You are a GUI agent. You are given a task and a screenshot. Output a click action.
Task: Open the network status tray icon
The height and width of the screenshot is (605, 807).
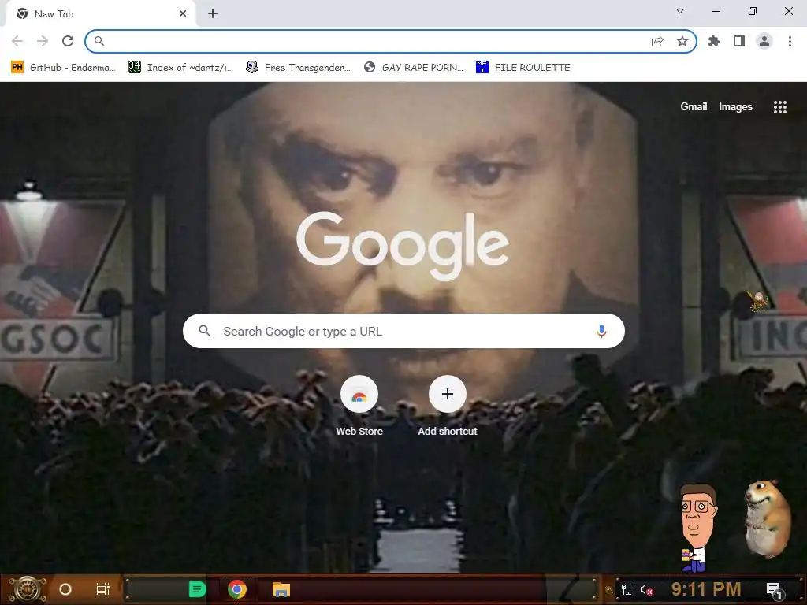pyautogui.click(x=628, y=589)
